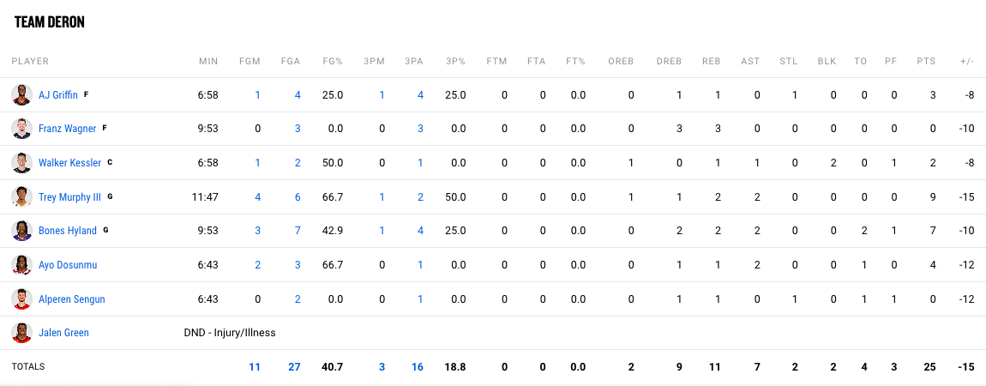Click Ayo Dosunmu's headshot photo
The width and height of the screenshot is (986, 386).
tap(22, 265)
